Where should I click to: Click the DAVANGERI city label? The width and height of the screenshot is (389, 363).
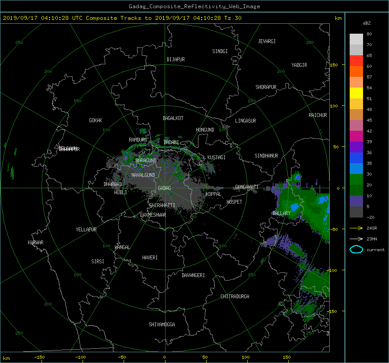[x=193, y=275]
